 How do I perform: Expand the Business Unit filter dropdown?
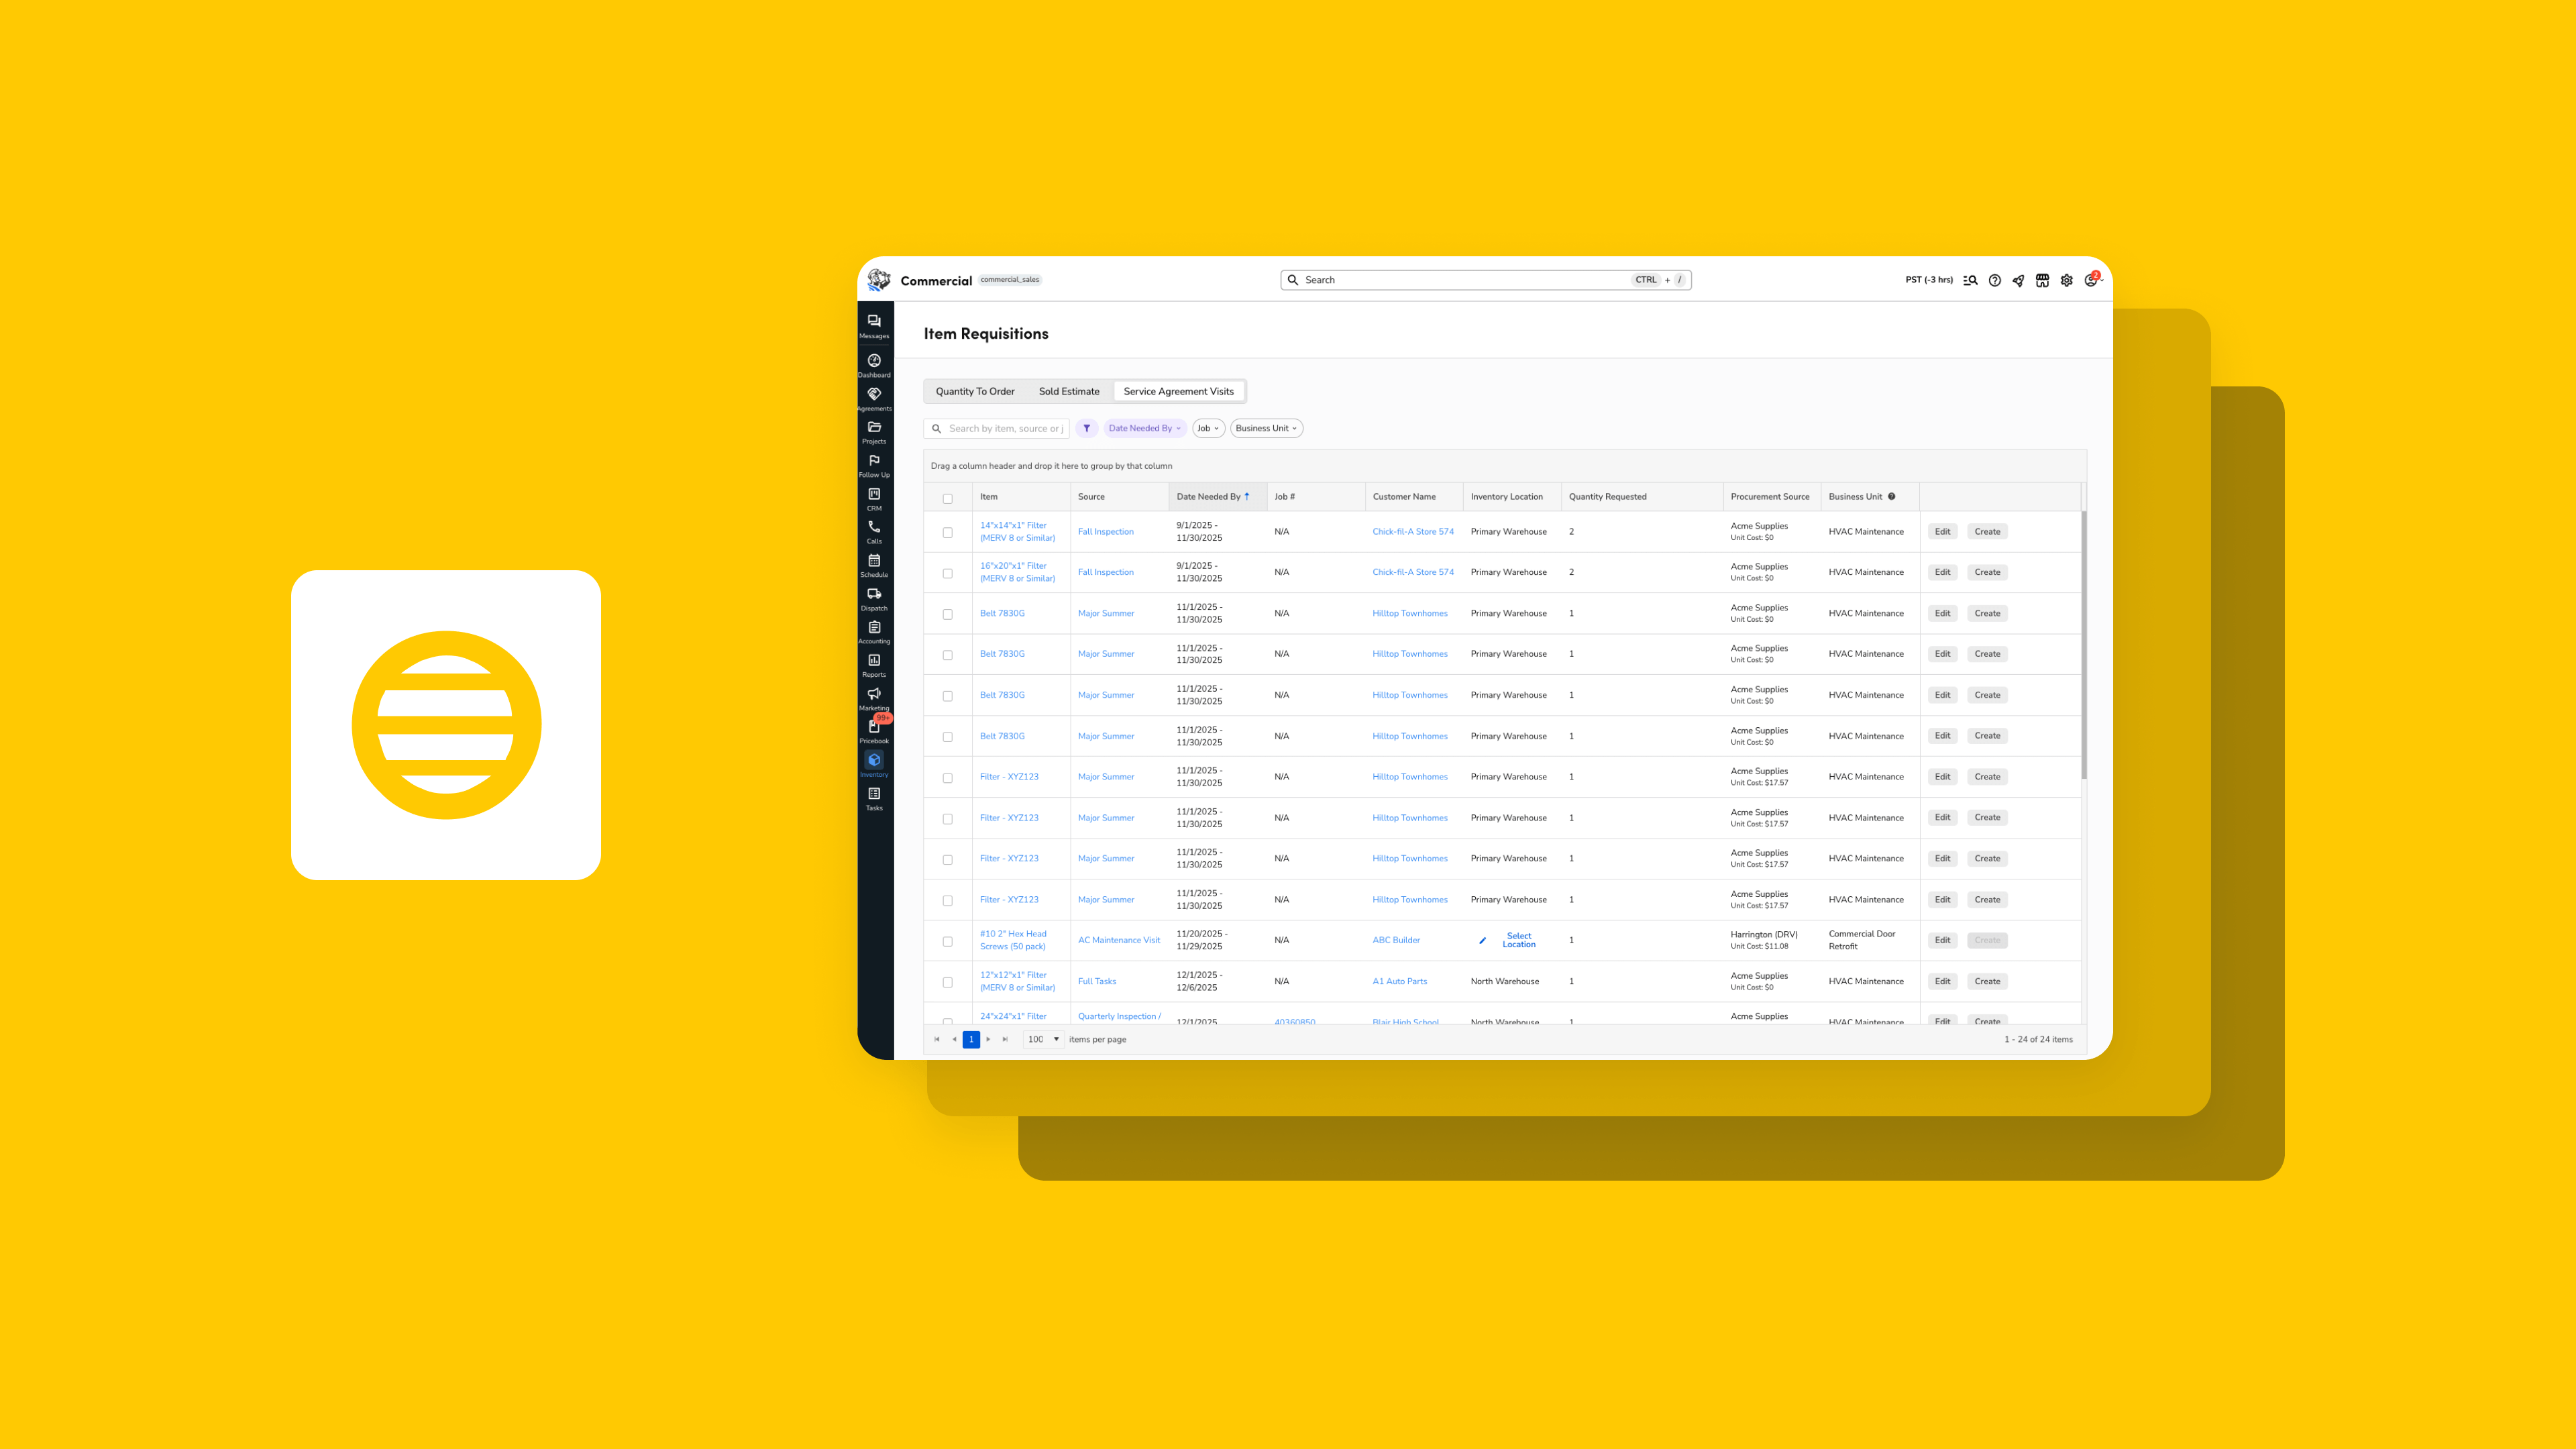[x=1266, y=428]
